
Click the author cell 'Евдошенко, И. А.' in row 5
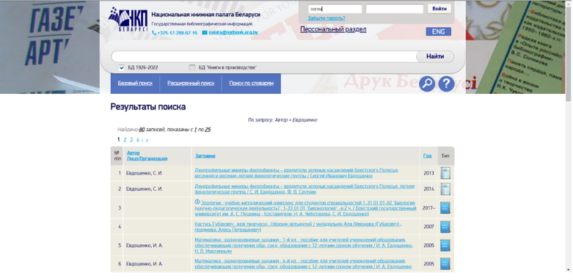tap(145, 246)
